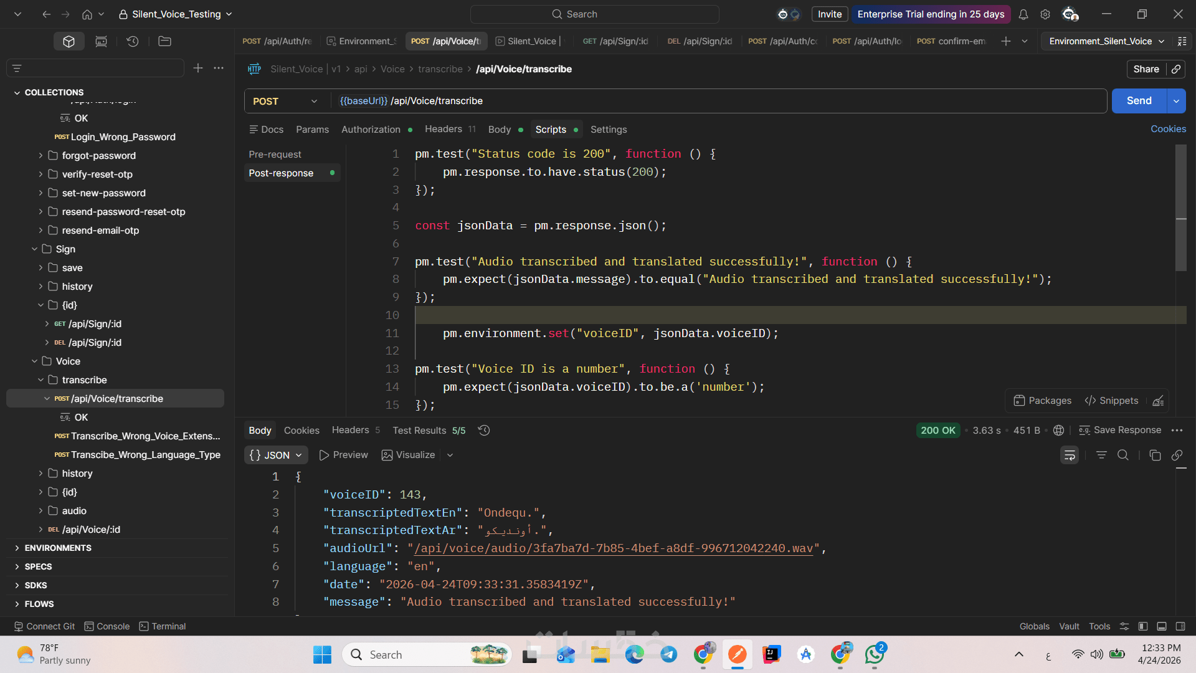Open the History sidebar icon
Screen dimensions: 1196x673
pyautogui.click(x=132, y=42)
